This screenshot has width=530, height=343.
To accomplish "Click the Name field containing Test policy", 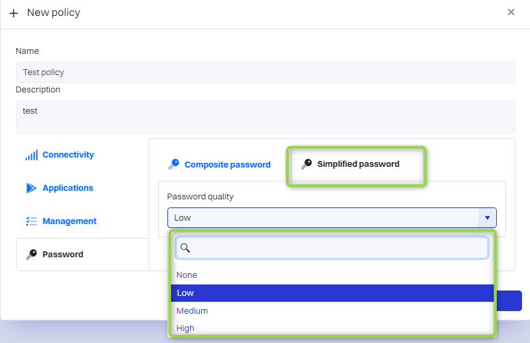I will pos(266,72).
